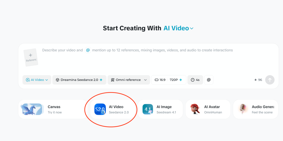Click the "Try it now" text

[x=55, y=112]
